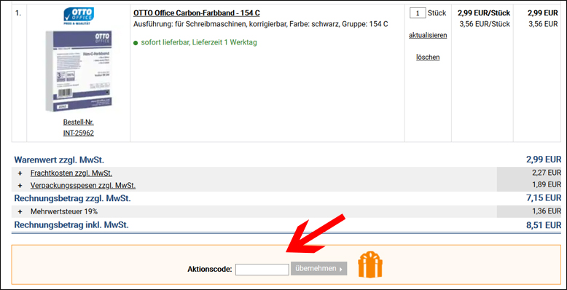Screen dimensions: 567x290
Task: Click the 'Aktionscode:' label
Action: pos(210,269)
